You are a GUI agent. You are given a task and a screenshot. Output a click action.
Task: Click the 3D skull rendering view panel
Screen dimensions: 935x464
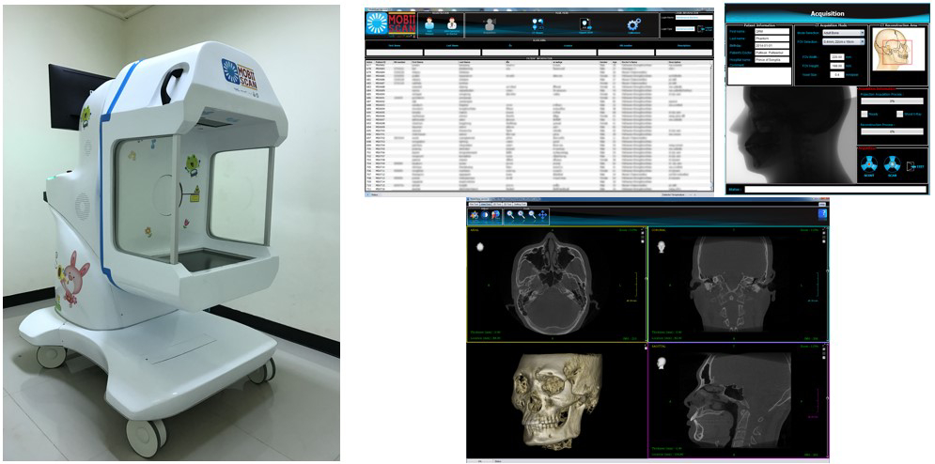(555, 401)
